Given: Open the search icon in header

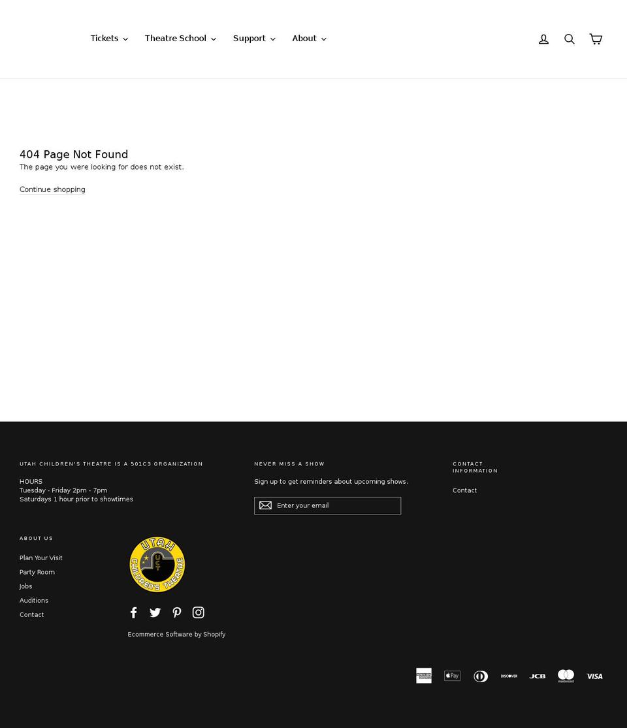Looking at the screenshot, I should pos(570,39).
